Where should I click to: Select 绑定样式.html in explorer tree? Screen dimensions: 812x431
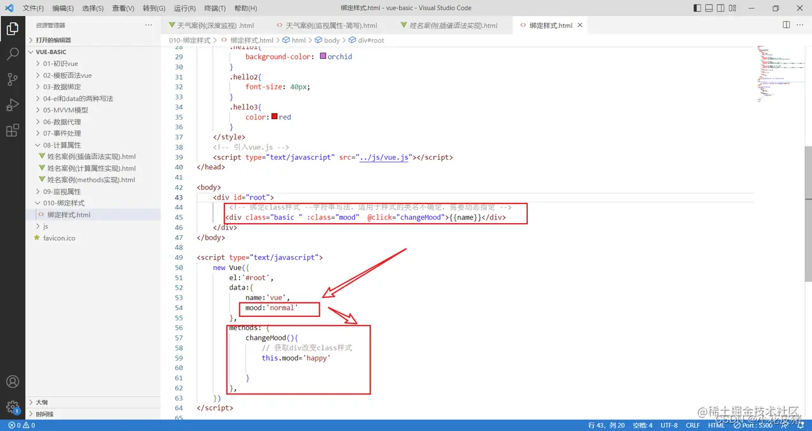[93, 215]
